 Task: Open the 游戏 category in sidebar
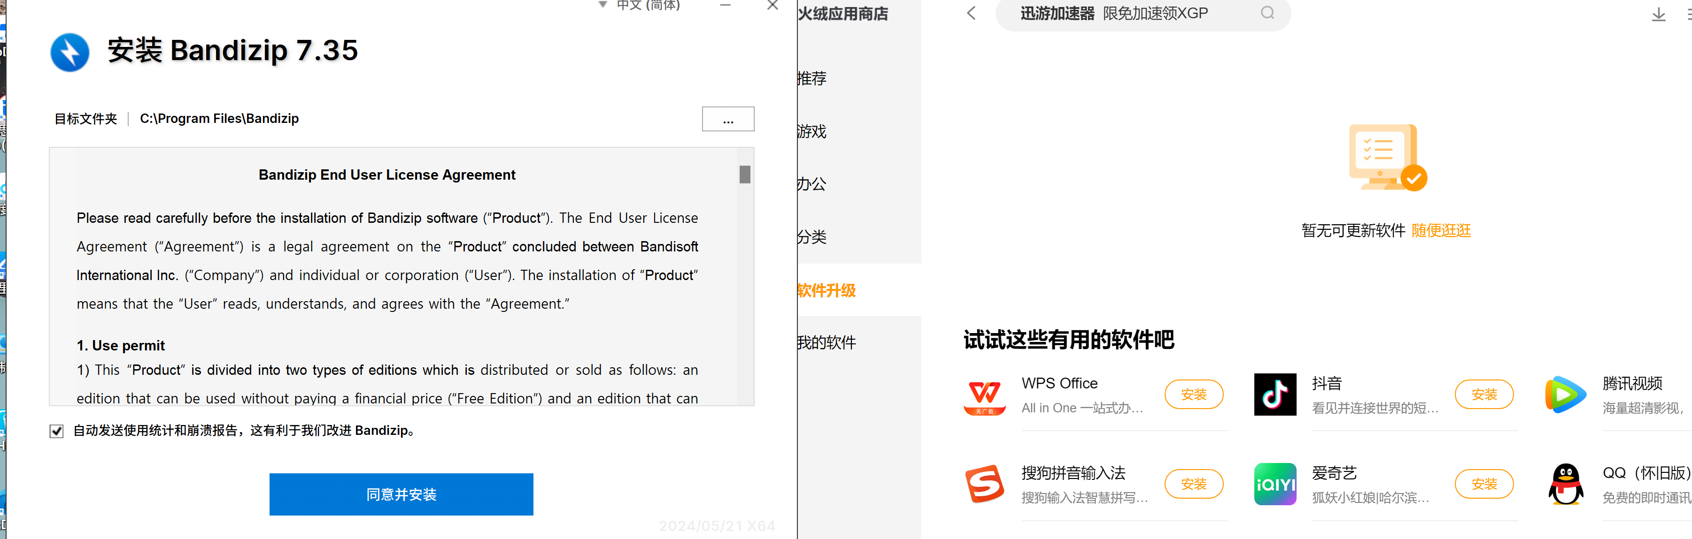tap(812, 132)
